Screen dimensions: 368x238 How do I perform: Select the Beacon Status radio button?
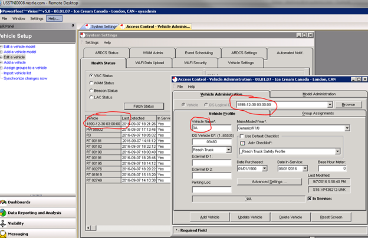coord(90,91)
